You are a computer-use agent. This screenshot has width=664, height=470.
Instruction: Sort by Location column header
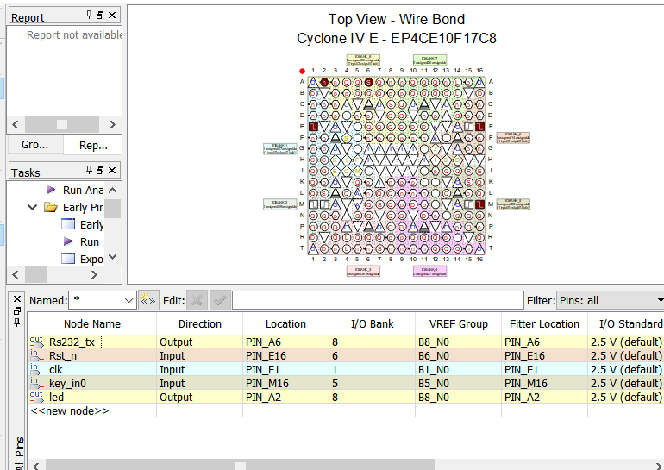285,324
